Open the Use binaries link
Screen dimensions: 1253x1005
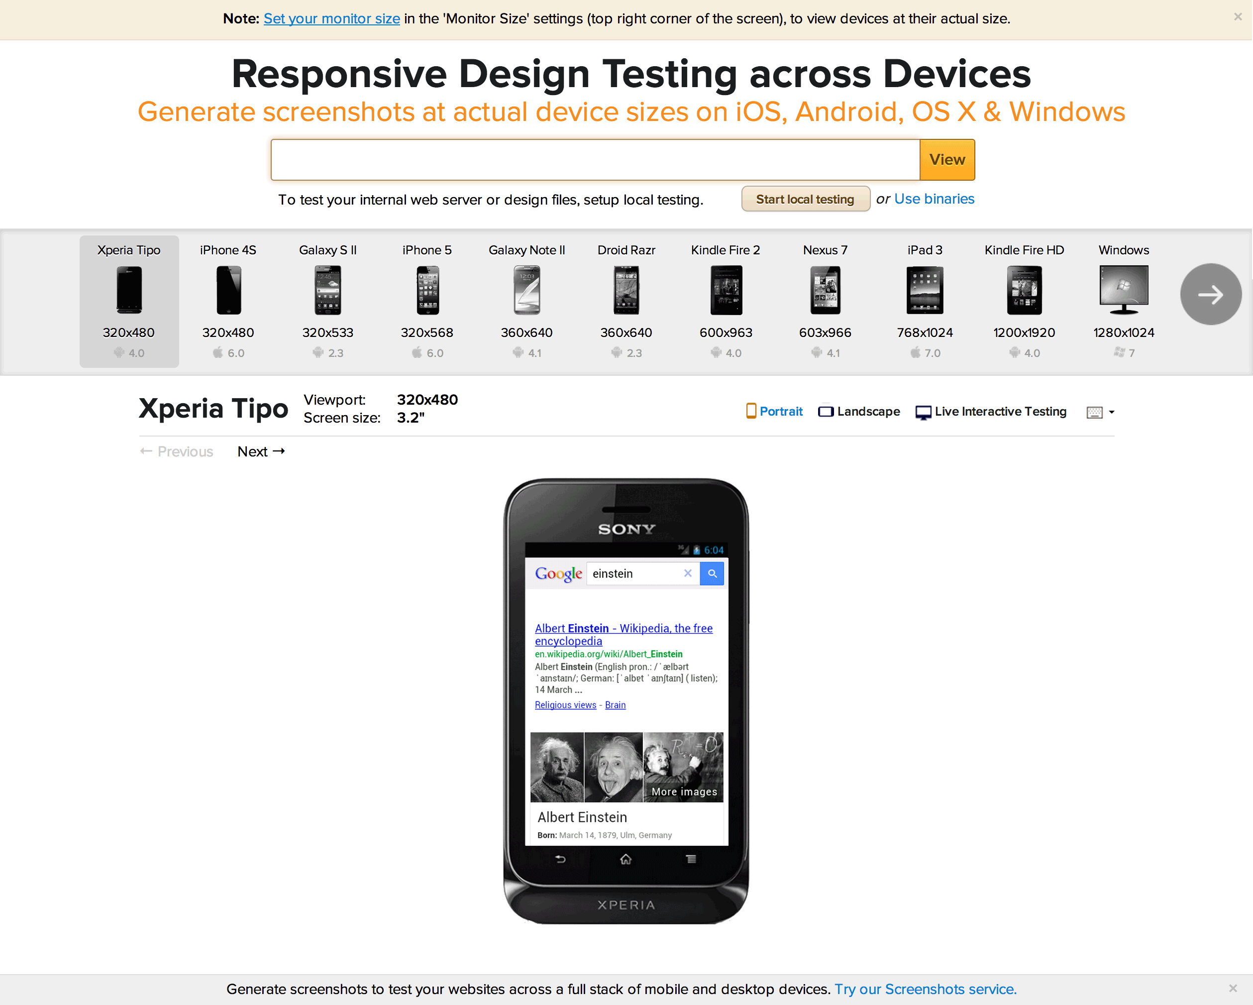(x=934, y=199)
